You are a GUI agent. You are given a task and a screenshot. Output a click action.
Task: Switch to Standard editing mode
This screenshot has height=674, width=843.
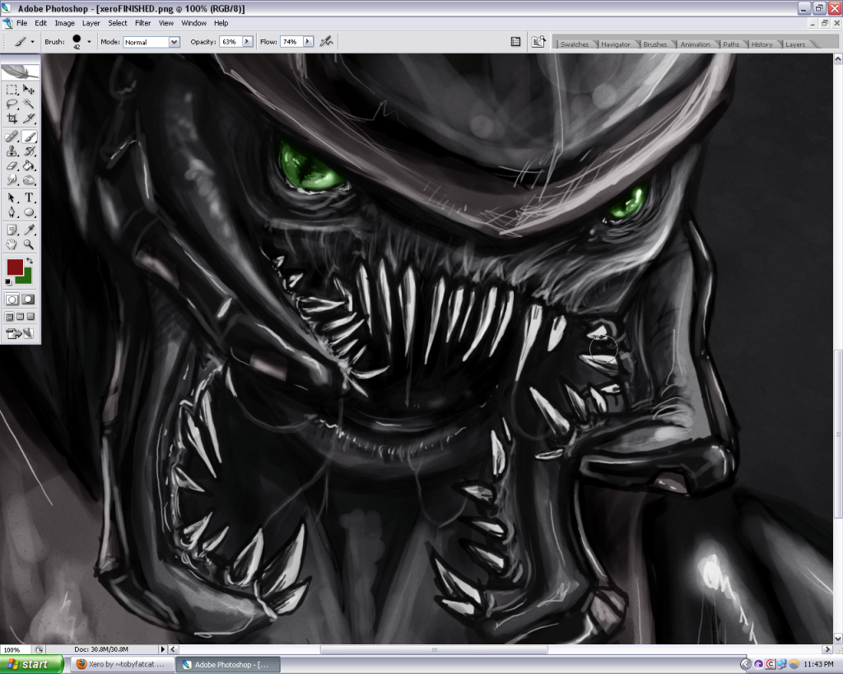click(x=12, y=300)
